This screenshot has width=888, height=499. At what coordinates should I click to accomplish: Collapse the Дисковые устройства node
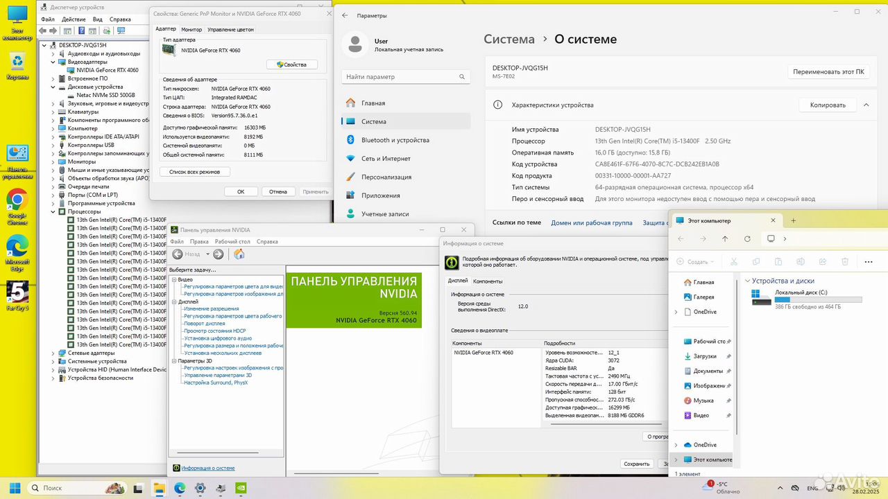coord(53,87)
